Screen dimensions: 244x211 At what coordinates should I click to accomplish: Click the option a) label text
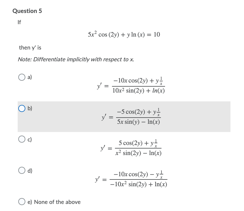pos(29,77)
